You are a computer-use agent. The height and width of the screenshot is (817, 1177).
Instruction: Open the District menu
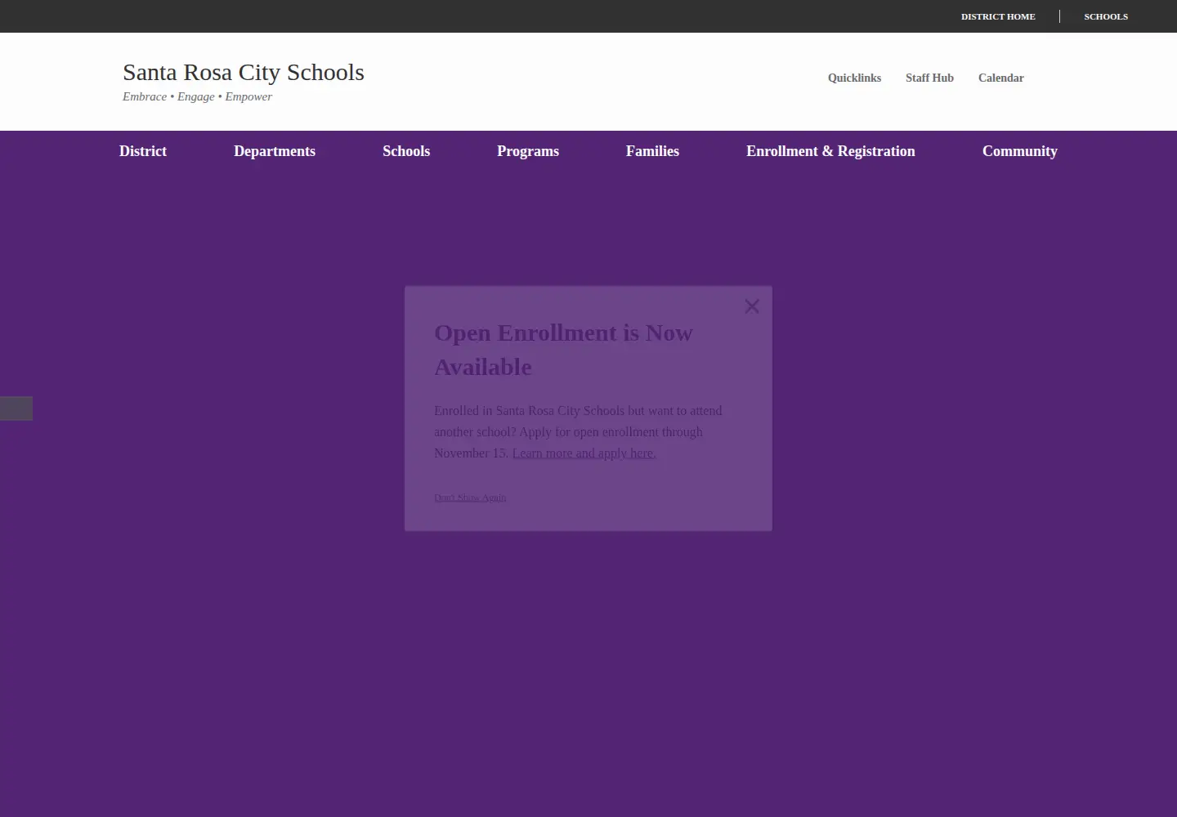(143, 151)
